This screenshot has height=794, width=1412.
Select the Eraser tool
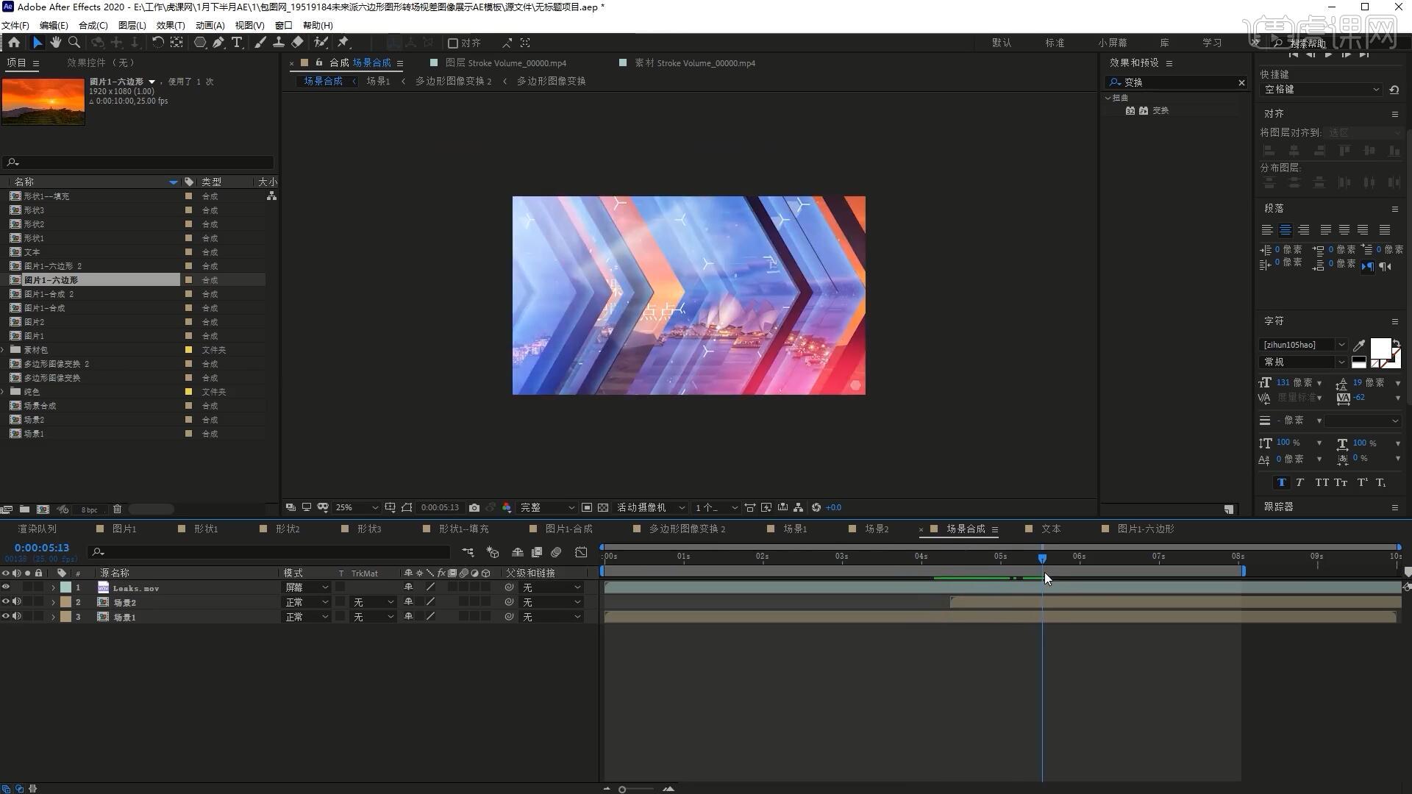[297, 43]
